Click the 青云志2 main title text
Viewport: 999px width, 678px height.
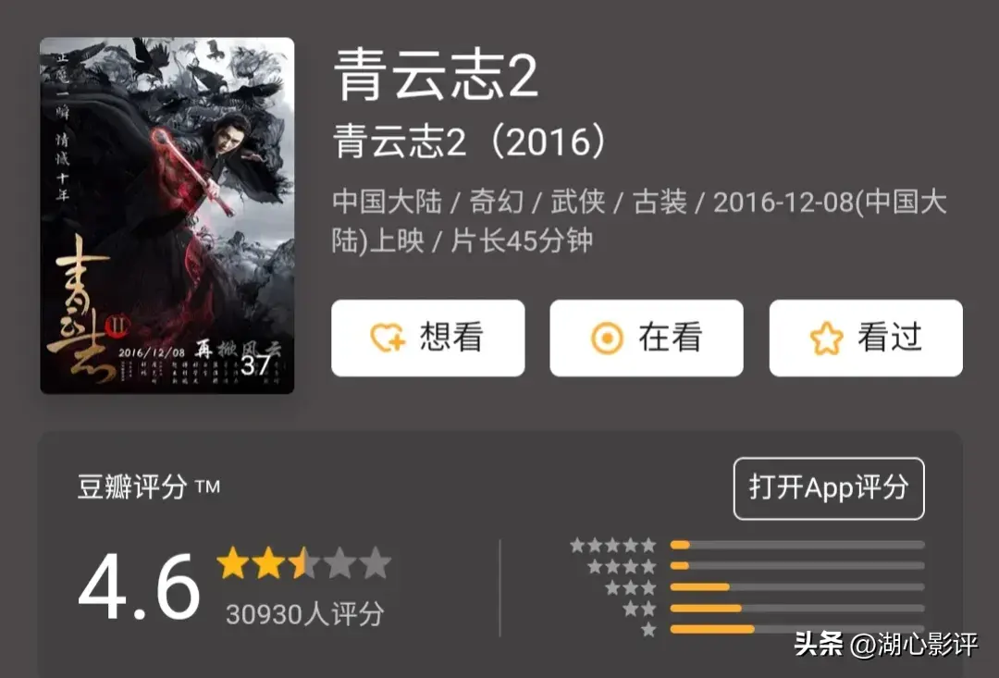(x=437, y=75)
